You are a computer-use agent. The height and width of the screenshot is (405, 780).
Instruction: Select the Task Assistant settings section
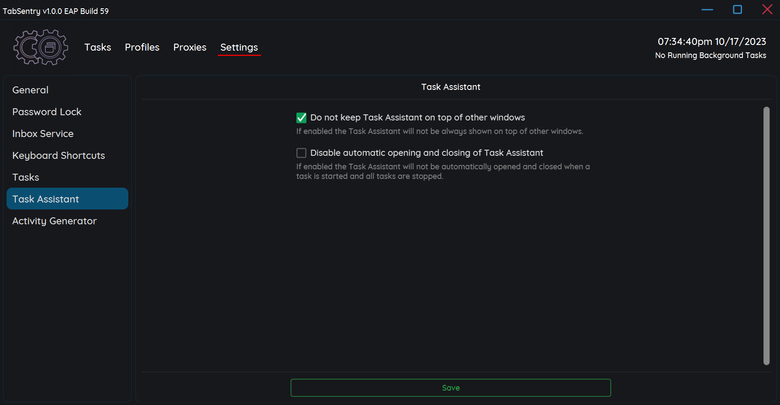coord(45,199)
